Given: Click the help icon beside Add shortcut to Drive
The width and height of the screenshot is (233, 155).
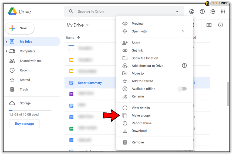Looking at the screenshot, I should (x=184, y=66).
